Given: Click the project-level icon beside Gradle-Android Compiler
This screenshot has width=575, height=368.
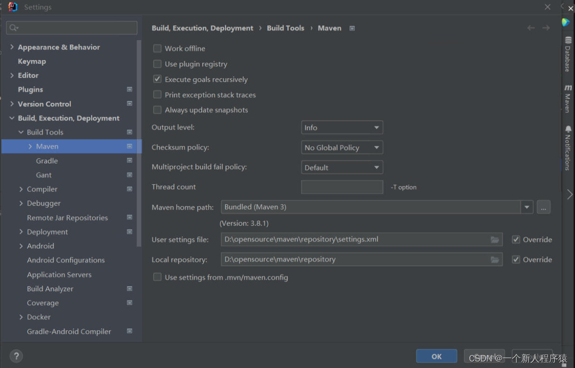Looking at the screenshot, I should (130, 331).
